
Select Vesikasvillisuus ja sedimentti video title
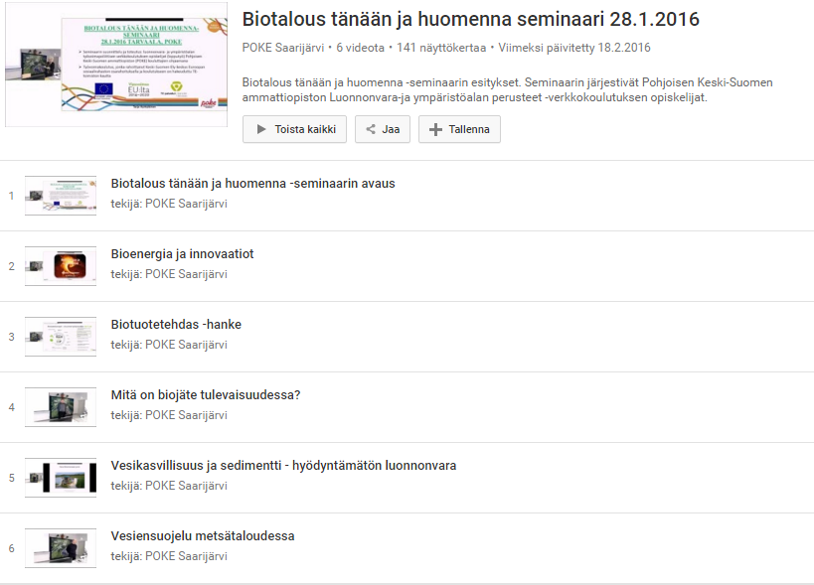[283, 466]
